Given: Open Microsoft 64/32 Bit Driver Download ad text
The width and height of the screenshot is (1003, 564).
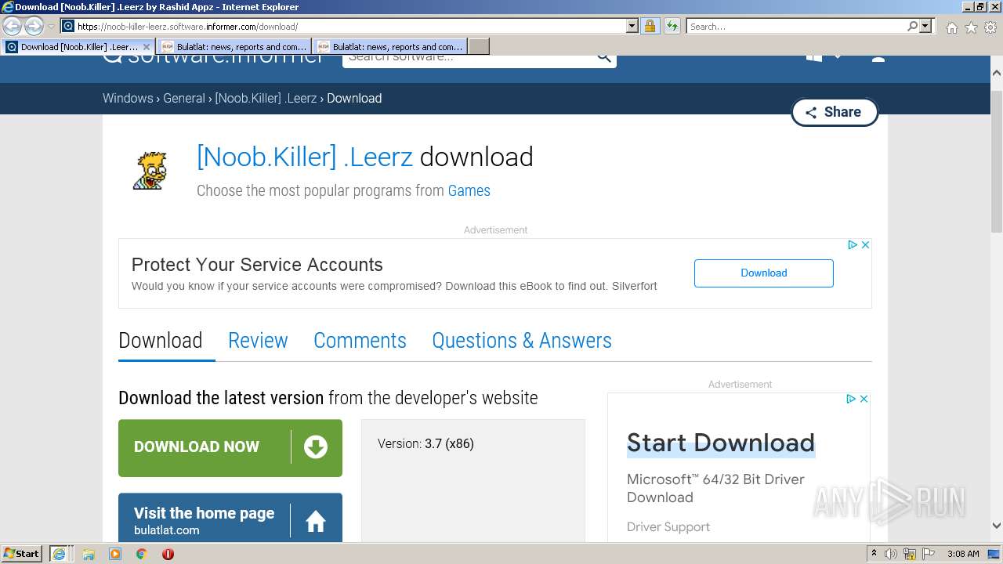Looking at the screenshot, I should pos(715,489).
